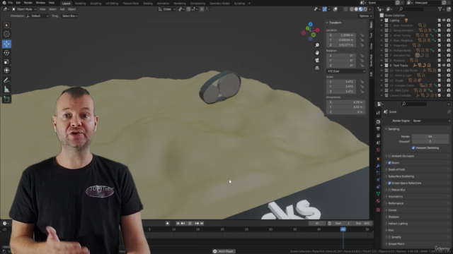Open the Scene properties tab icon
This screenshot has width=453, height=254.
pyautogui.click(x=378, y=143)
